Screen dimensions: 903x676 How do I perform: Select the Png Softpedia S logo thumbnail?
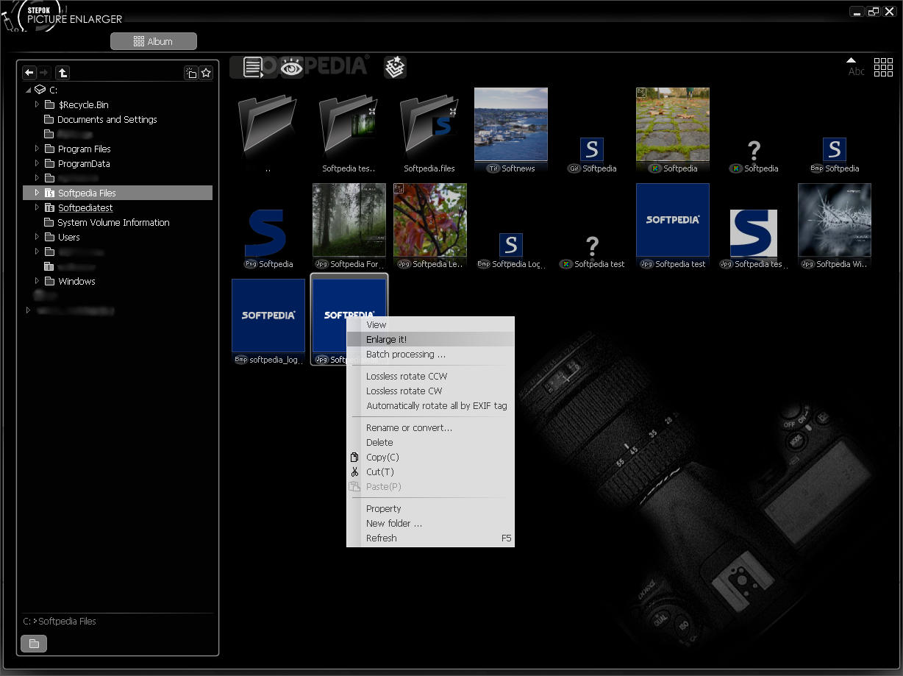[x=265, y=232]
